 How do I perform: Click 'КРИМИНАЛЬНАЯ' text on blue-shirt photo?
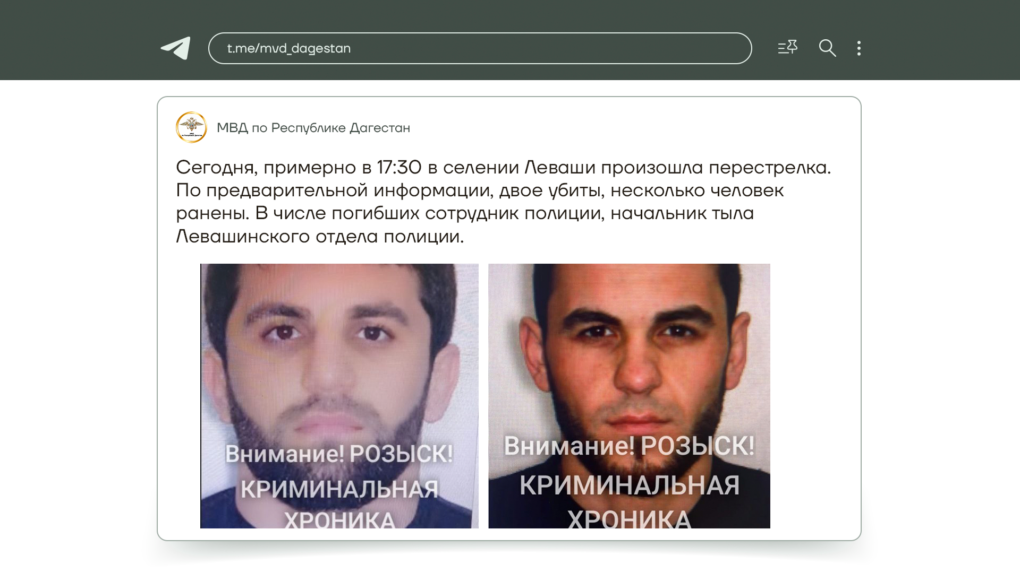tap(339, 489)
